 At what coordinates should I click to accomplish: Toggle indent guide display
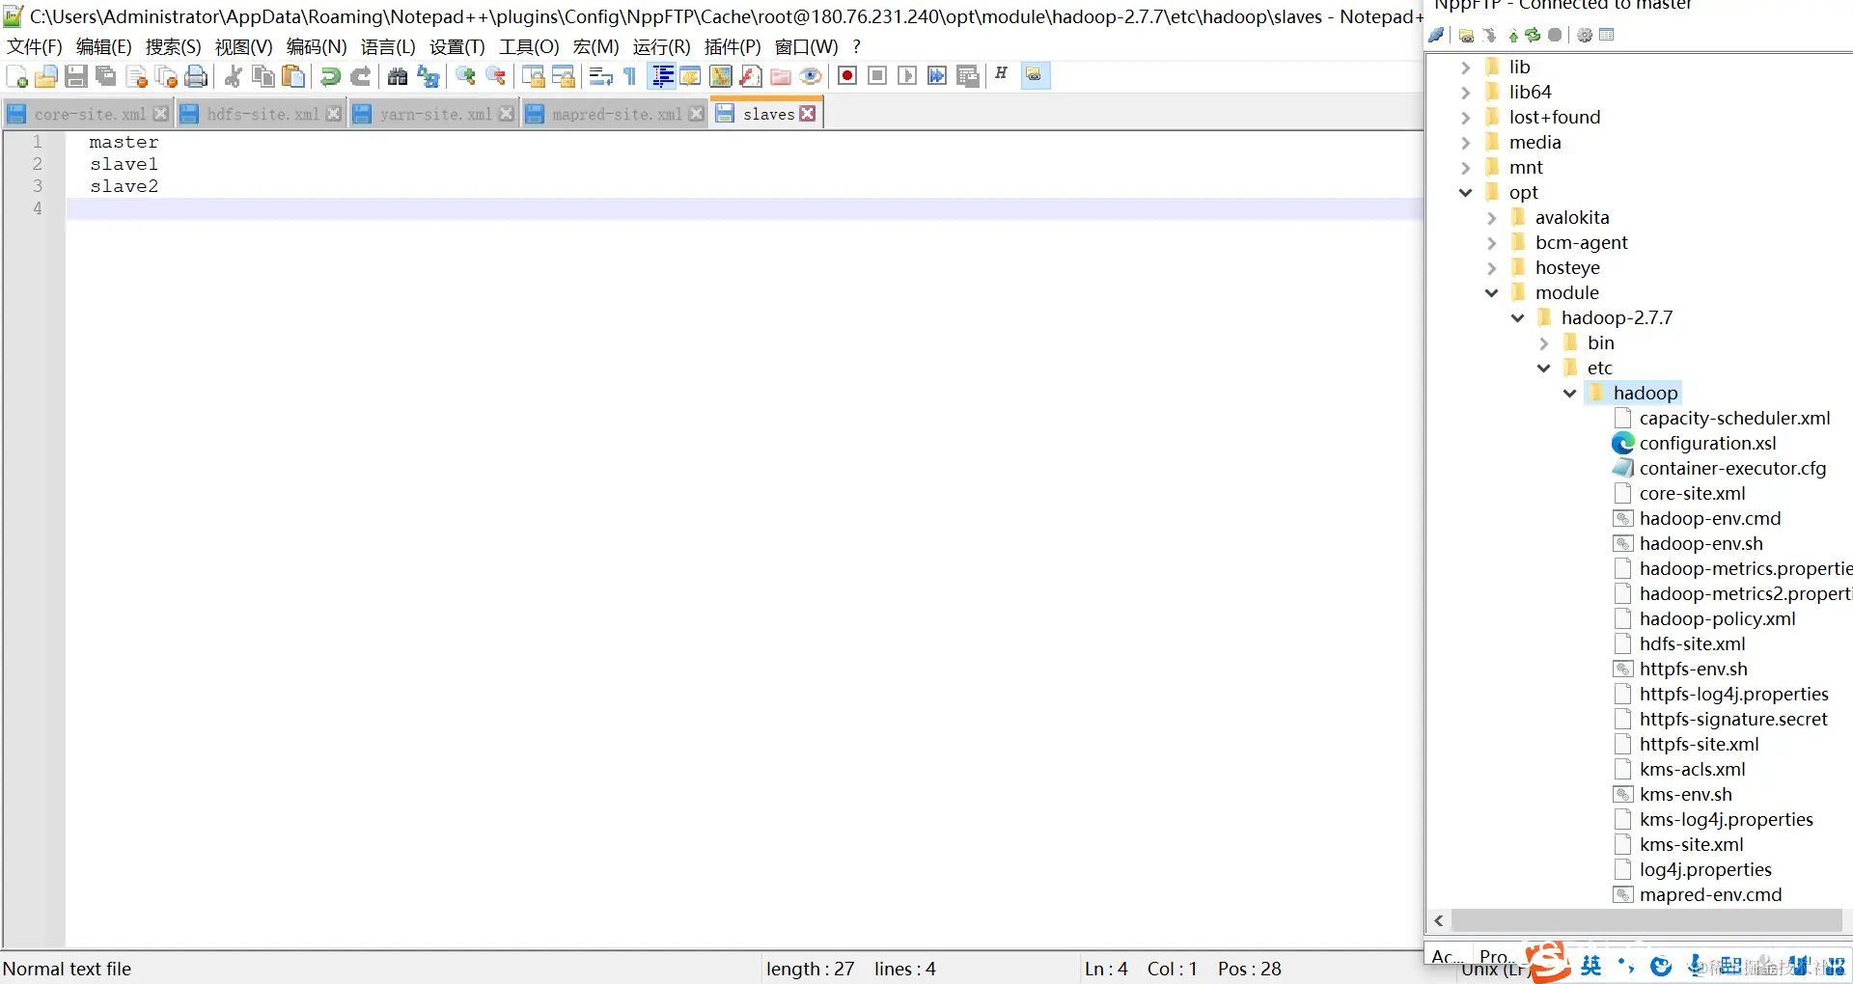(x=662, y=76)
